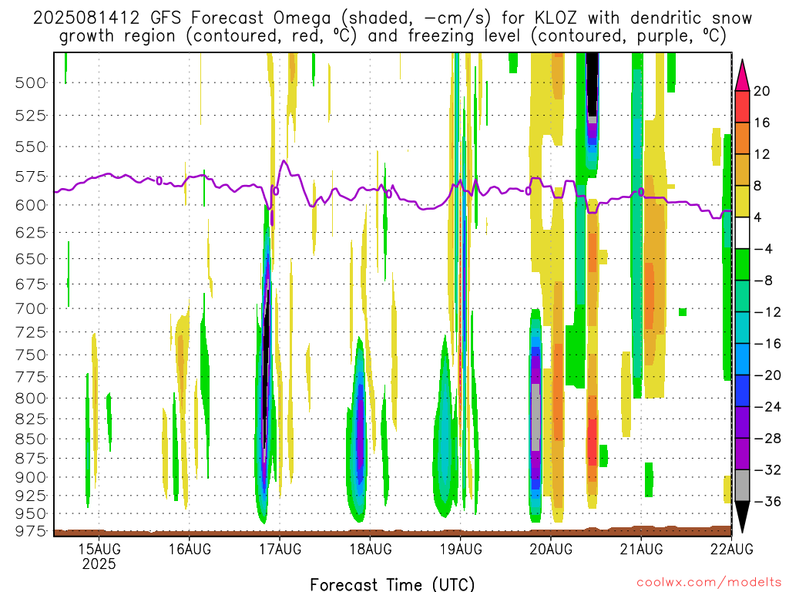
Task: Select the 550 pressure axis label
Action: click(31, 147)
